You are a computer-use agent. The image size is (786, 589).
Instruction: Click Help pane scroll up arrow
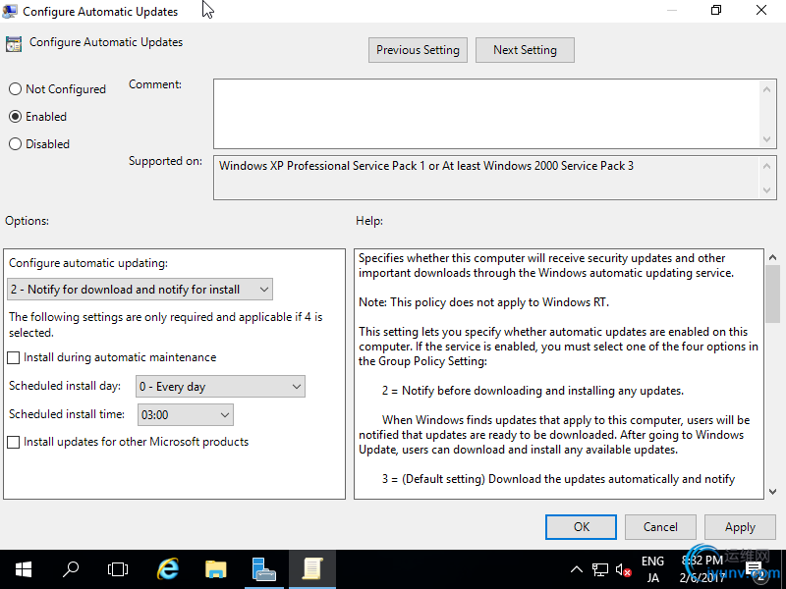coord(772,257)
